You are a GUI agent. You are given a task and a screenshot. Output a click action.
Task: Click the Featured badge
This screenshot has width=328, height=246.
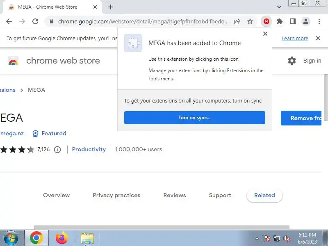click(x=49, y=134)
